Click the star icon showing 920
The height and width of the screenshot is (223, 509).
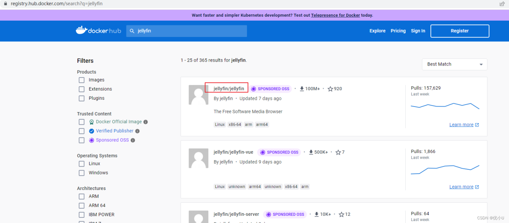pyautogui.click(x=330, y=89)
